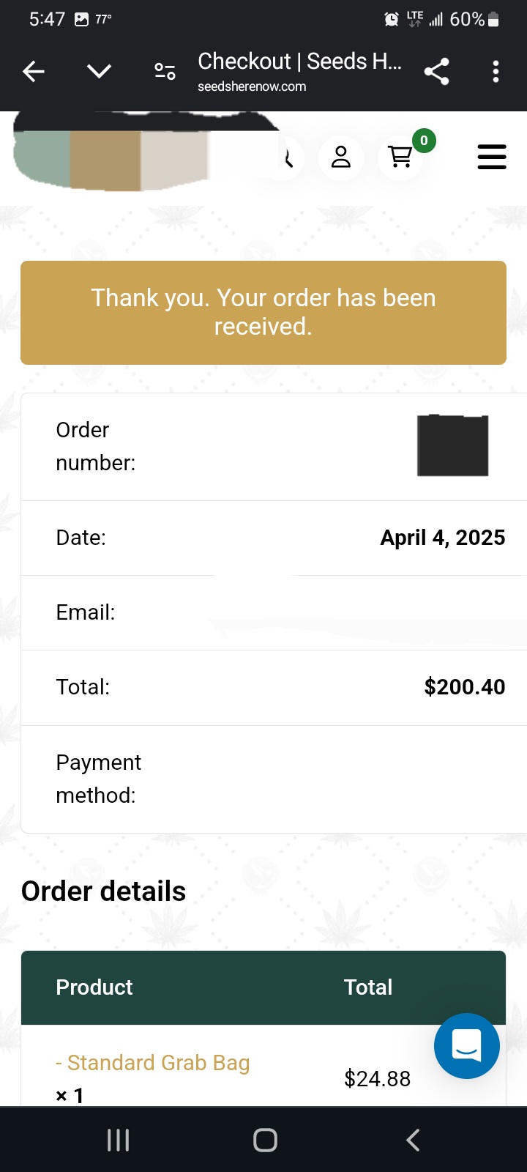Image resolution: width=527 pixels, height=1172 pixels.
Task: View the shopping cart
Action: pos(400,157)
